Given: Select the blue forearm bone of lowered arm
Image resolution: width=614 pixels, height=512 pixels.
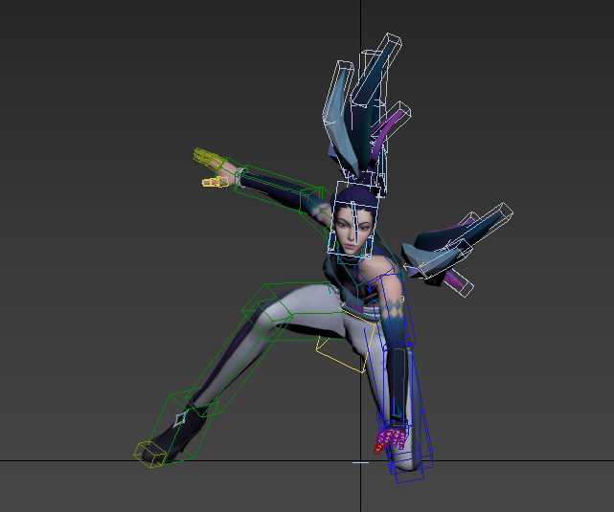Looking at the screenshot, I should coord(399,384).
